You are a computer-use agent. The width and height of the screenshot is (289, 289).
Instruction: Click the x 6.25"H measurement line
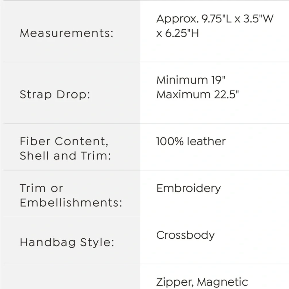click(177, 33)
